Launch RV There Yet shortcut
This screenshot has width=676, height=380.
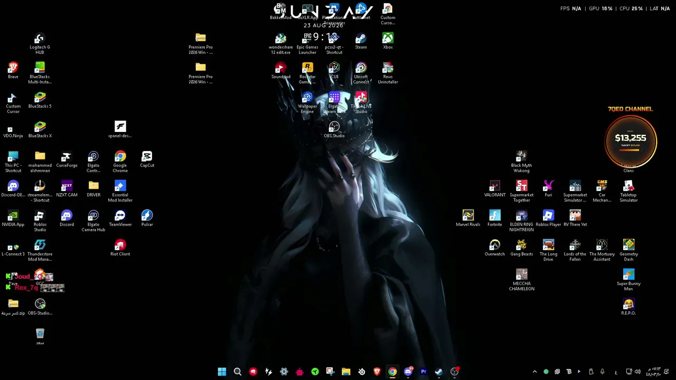tap(575, 218)
